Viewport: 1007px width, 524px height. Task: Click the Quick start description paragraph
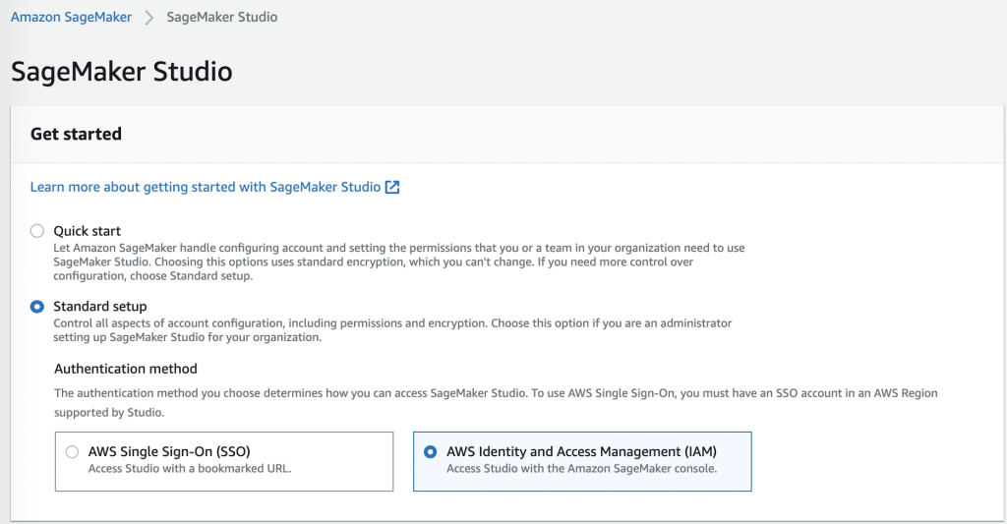(399, 262)
